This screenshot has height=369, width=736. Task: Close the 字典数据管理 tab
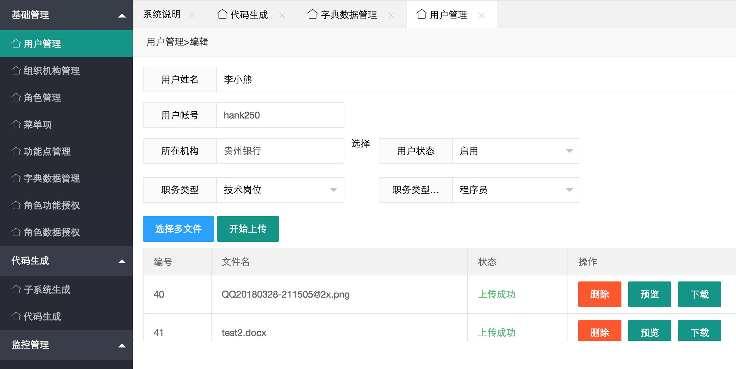coord(391,15)
